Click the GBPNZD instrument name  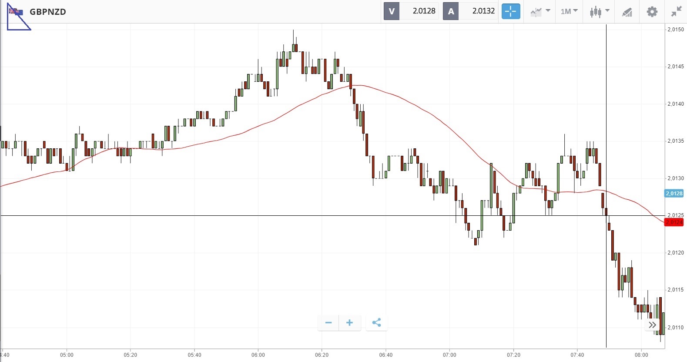48,12
